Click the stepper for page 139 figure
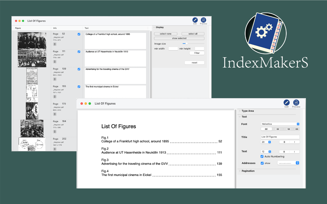327x204 pixels. 55,79
